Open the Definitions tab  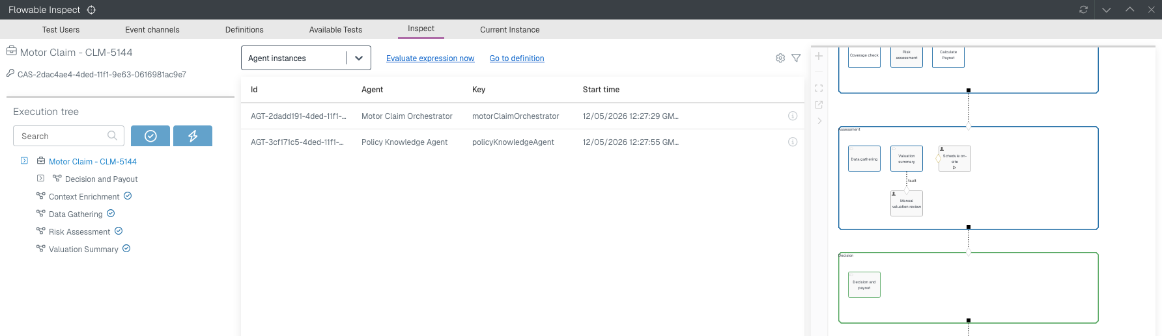pos(244,30)
